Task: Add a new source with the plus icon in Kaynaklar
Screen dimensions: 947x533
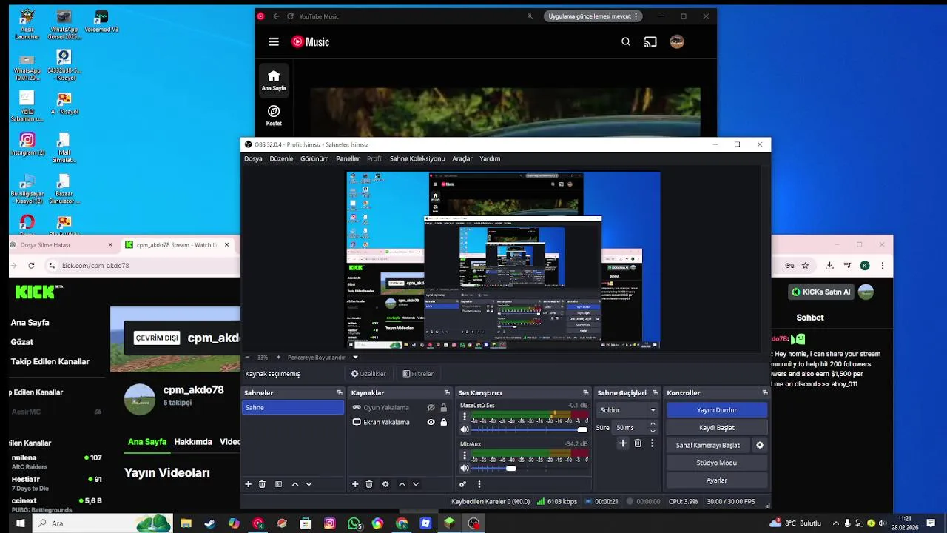Action: [x=355, y=484]
